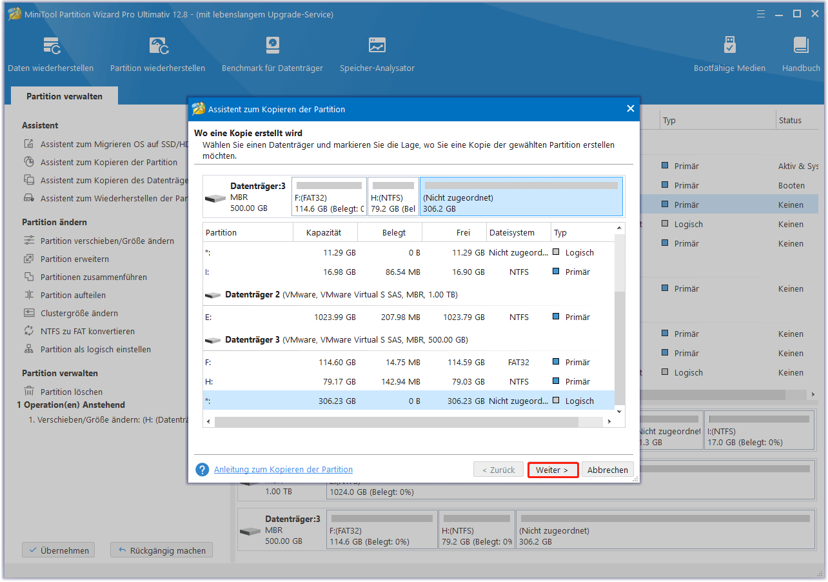Sort by Belegt column header

click(x=390, y=232)
